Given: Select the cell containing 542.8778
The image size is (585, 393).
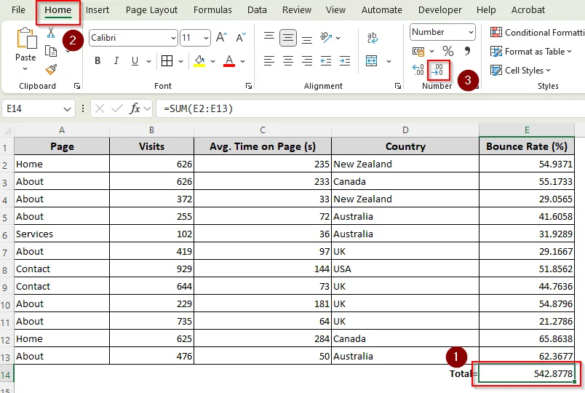Looking at the screenshot, I should coord(526,374).
